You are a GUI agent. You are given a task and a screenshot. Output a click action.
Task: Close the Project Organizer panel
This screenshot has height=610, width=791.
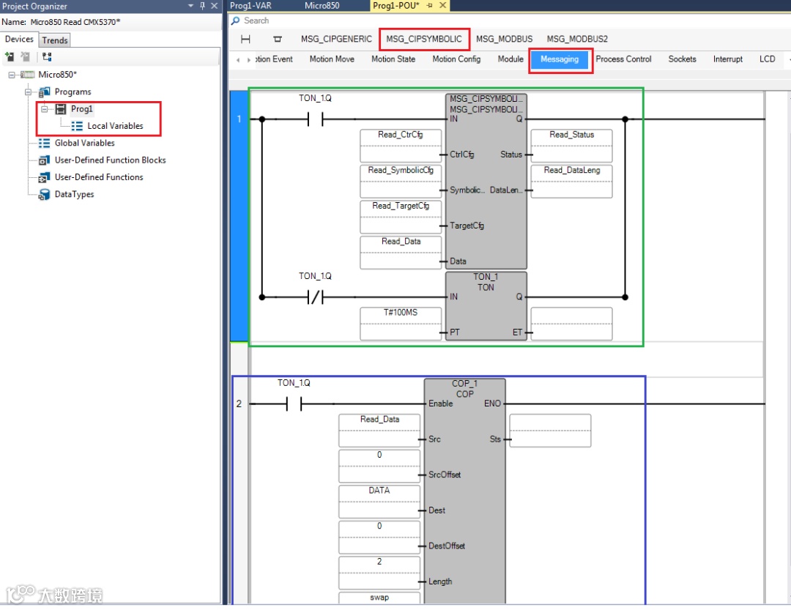[x=214, y=6]
